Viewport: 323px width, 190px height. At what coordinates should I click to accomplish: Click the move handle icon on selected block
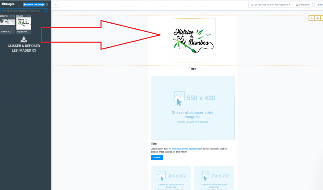click(x=312, y=18)
